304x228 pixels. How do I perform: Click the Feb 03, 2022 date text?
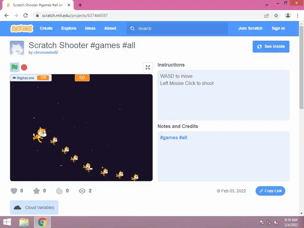point(233,191)
